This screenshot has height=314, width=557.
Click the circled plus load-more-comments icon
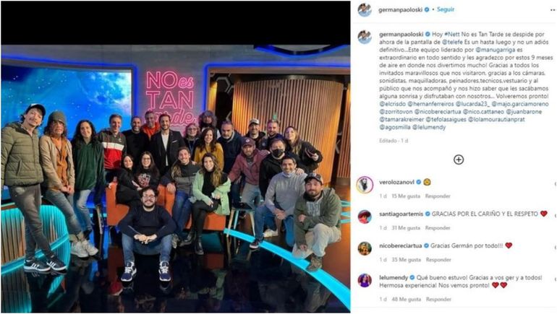[x=459, y=160]
